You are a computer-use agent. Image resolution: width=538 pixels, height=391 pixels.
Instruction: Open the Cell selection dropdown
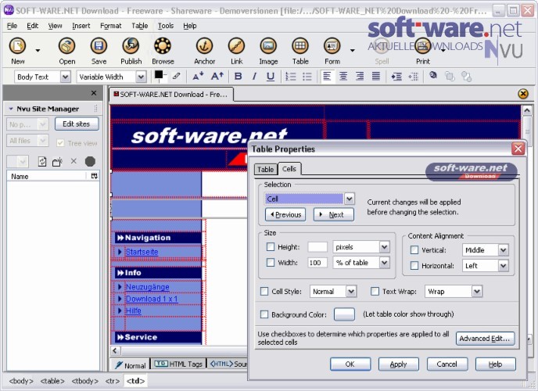[x=310, y=199]
